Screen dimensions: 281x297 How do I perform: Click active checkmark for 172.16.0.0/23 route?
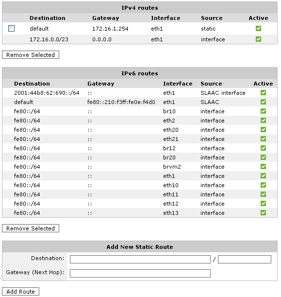coord(258,39)
